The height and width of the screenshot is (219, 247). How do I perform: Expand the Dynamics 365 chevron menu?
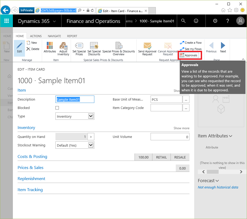(54, 21)
